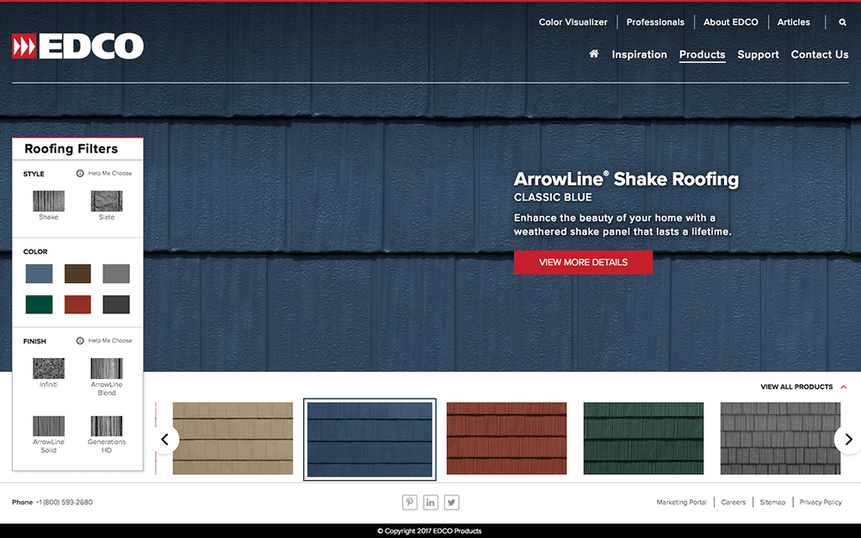The height and width of the screenshot is (538, 861).
Task: Click the Roofing Filters panel title
Action: tap(71, 149)
